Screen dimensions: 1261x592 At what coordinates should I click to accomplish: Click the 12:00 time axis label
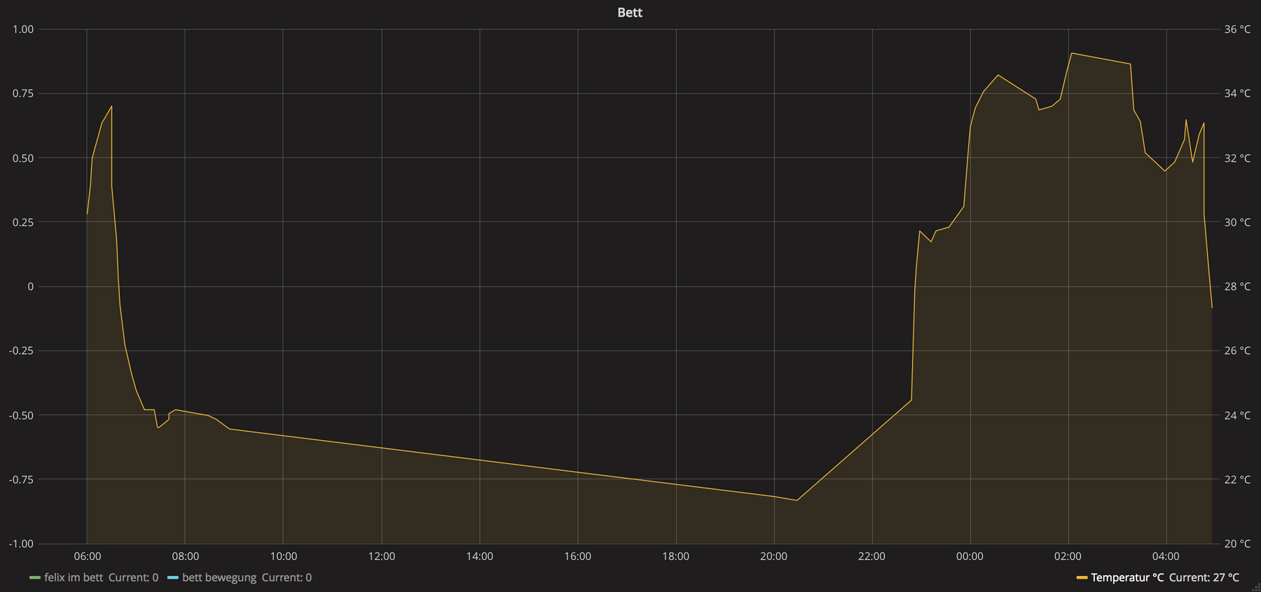pyautogui.click(x=381, y=556)
